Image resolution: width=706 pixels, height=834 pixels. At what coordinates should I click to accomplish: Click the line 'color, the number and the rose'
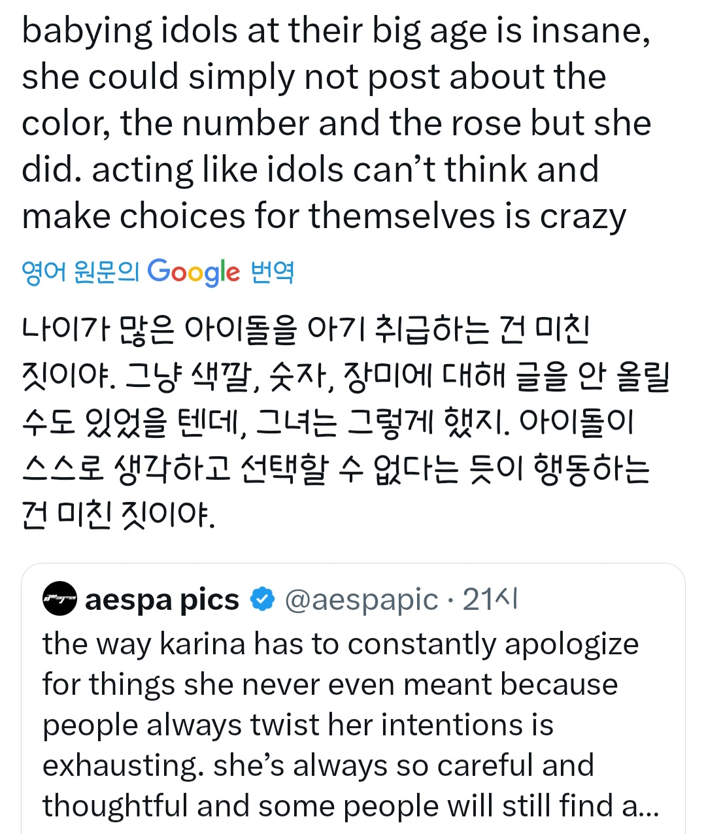click(336, 124)
